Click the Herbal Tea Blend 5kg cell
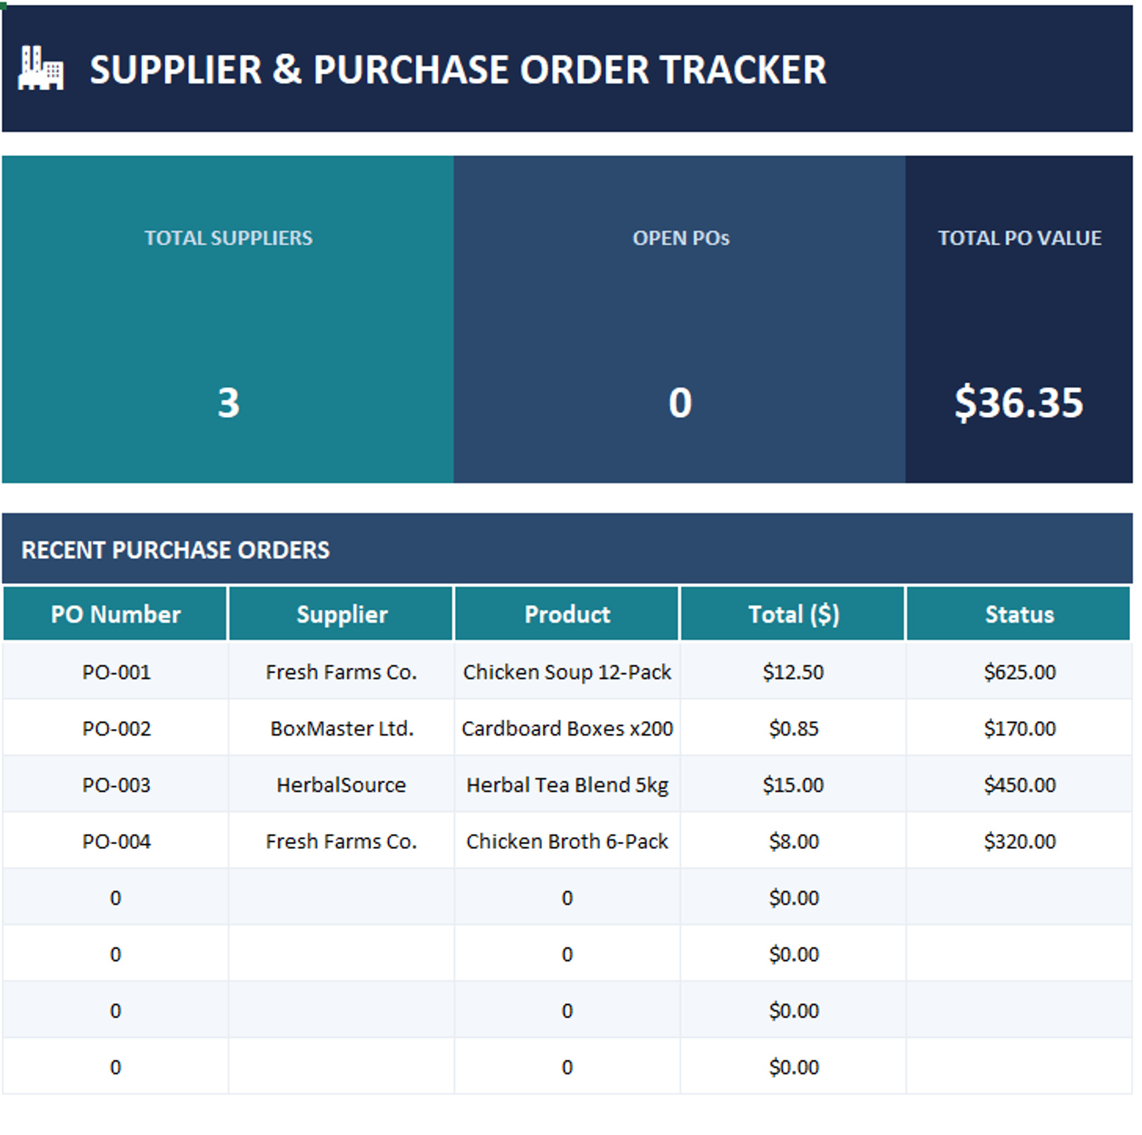Screen dimensions: 1142x1135 567,785
